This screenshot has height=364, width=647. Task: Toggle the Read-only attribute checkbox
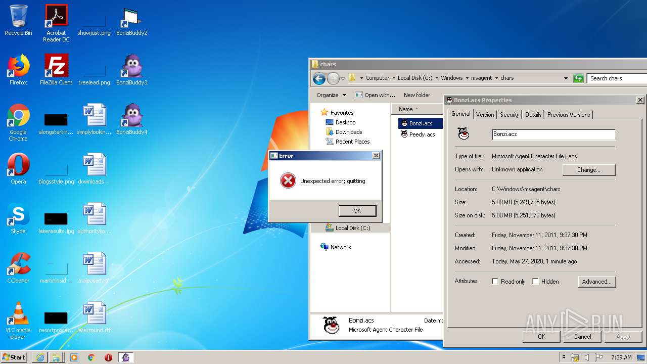pyautogui.click(x=495, y=282)
